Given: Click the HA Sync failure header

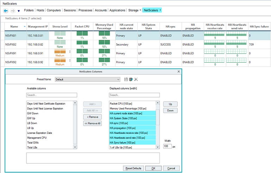Looking at the screenshot, I should click(x=259, y=26).
